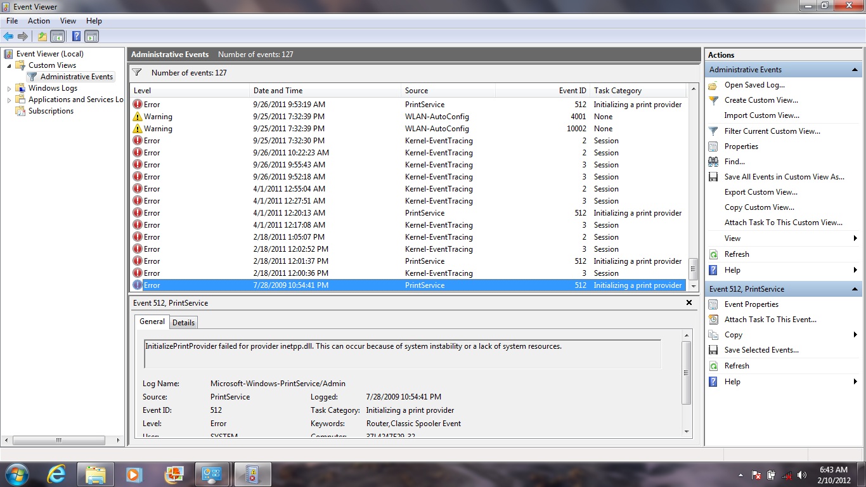This screenshot has width=866, height=487.
Task: Click the event list vertical scrollbar thumb
Action: click(694, 269)
